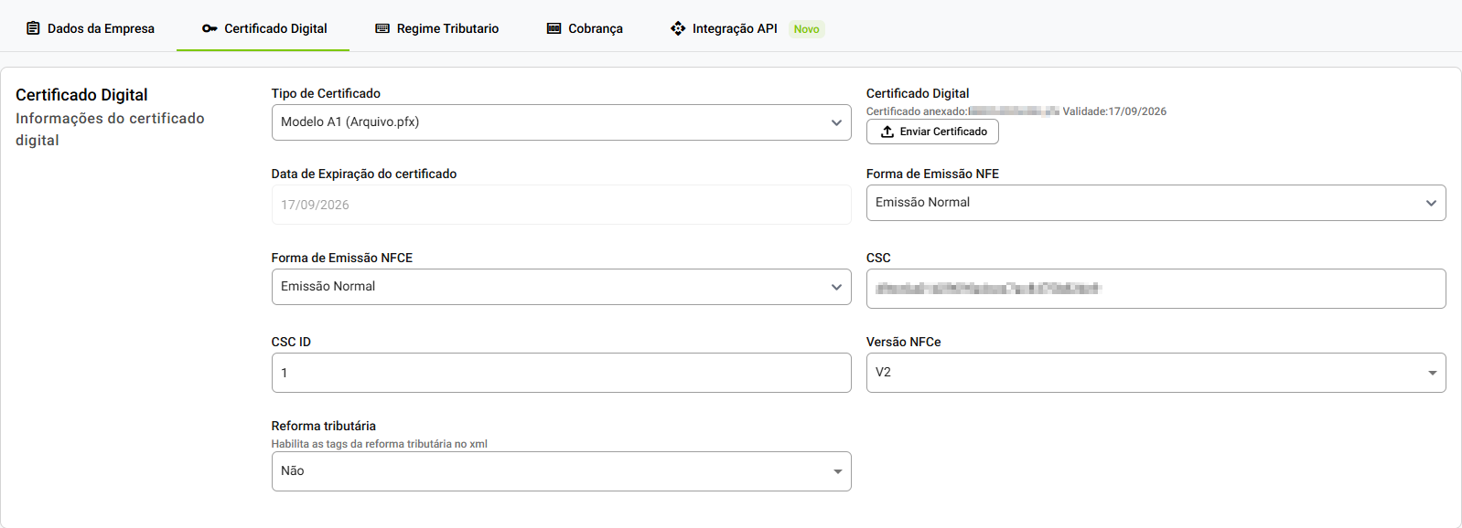The height and width of the screenshot is (528, 1462).
Task: Expand the Forma de Emissão NFE dropdown
Action: click(x=1156, y=203)
